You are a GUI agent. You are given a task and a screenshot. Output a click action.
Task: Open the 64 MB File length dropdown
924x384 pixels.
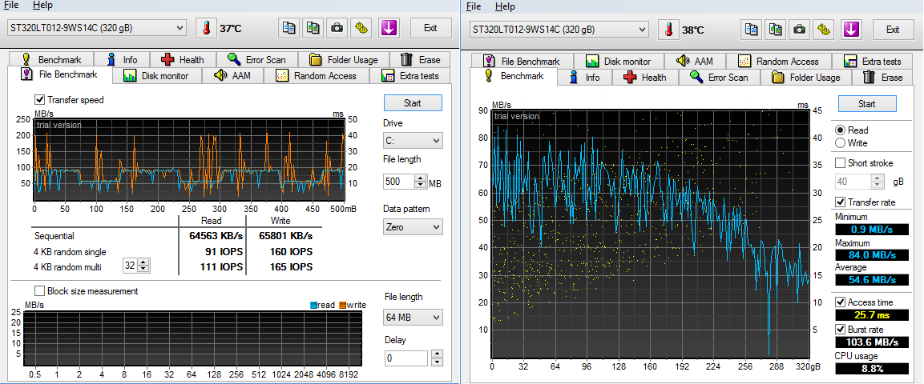tap(413, 318)
